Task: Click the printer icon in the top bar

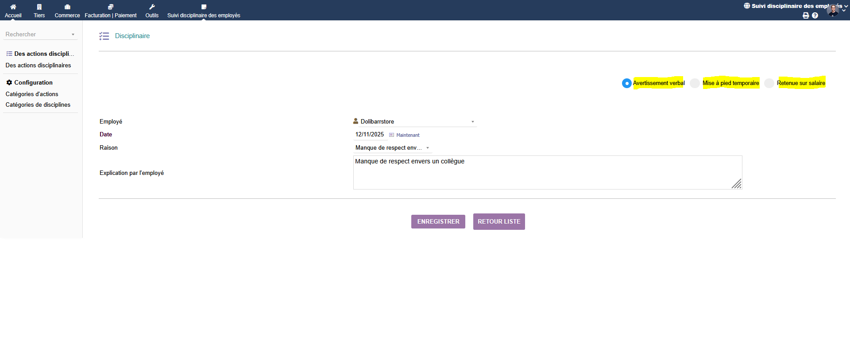Action: [806, 15]
